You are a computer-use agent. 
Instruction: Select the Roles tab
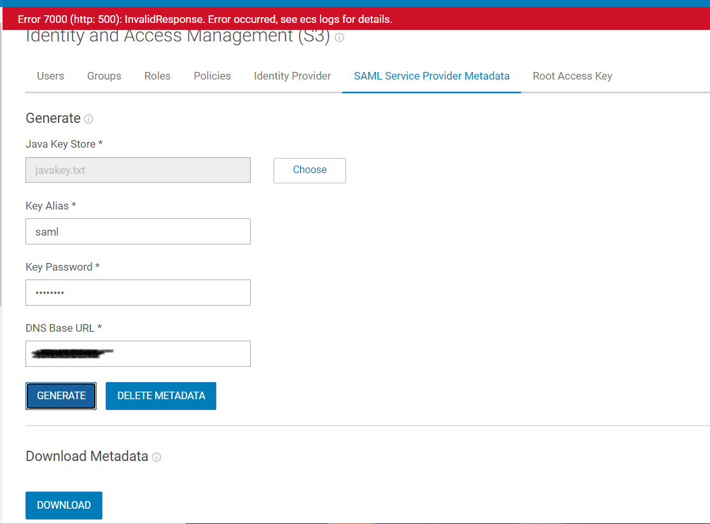pyautogui.click(x=157, y=76)
